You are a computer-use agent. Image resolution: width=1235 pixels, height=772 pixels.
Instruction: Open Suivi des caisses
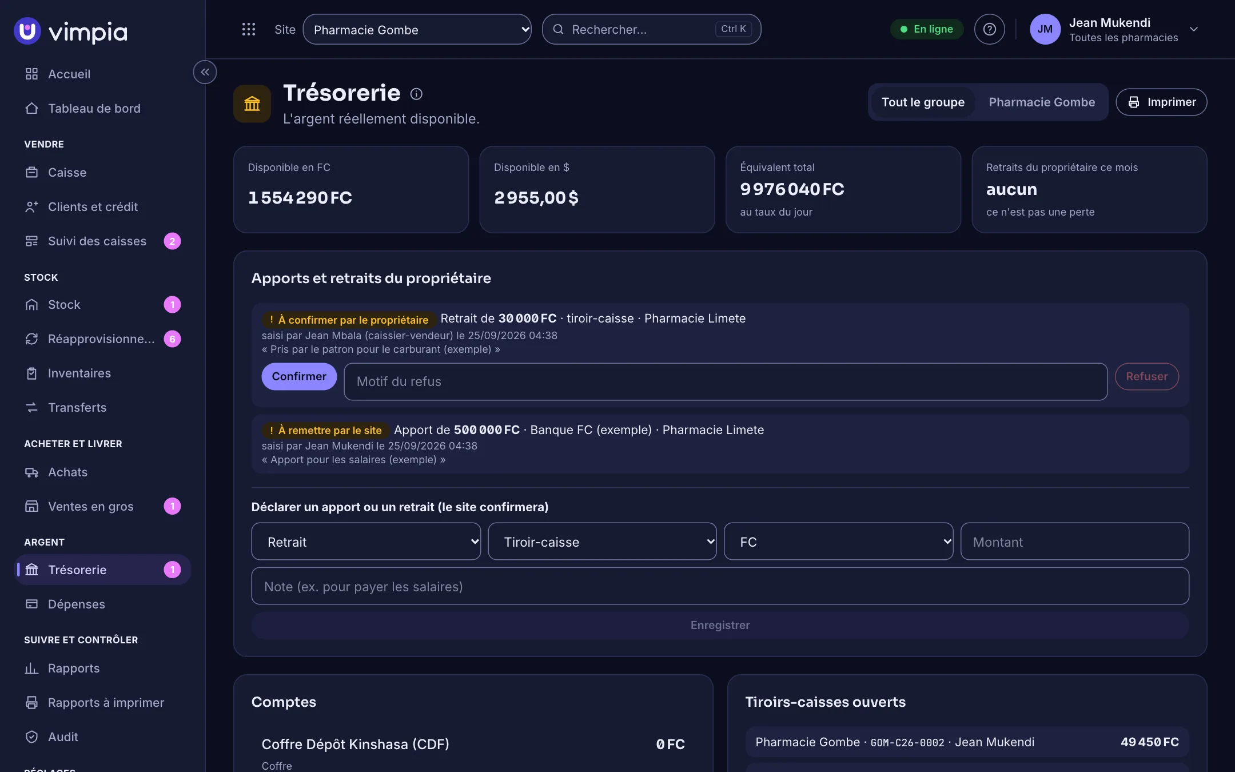click(102, 241)
